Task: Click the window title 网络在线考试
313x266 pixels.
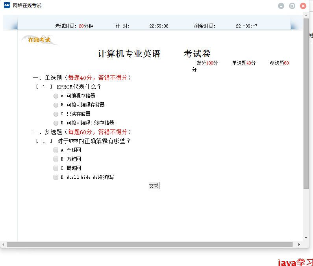Action: 27,6
